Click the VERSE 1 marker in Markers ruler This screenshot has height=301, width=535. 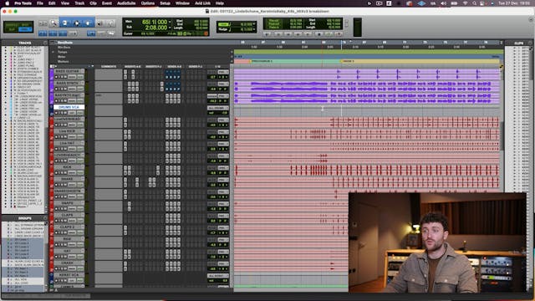(x=348, y=61)
